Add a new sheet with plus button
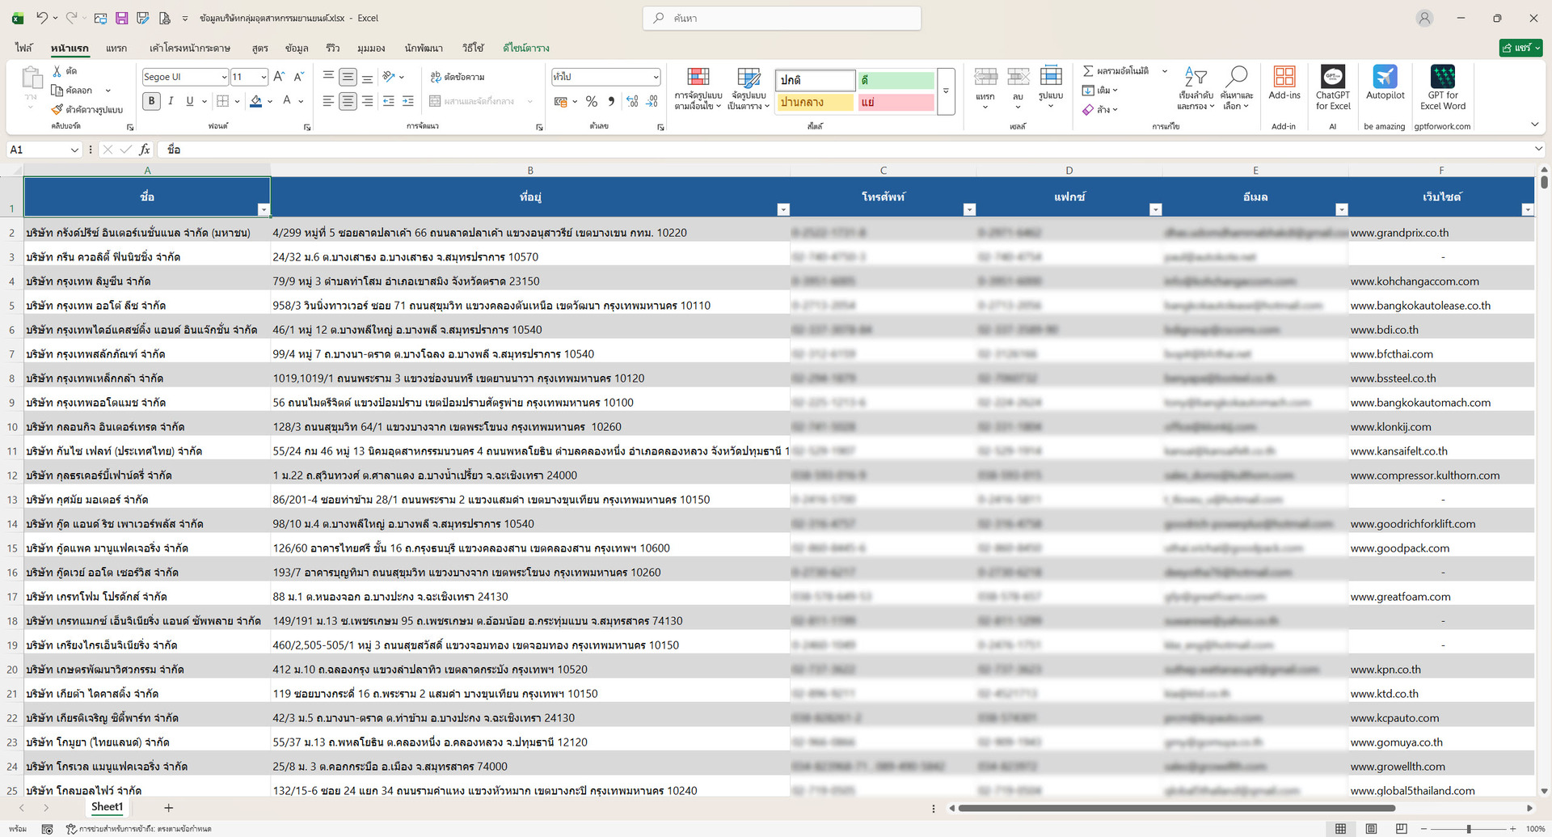Screen dimensions: 1552x837 pyautogui.click(x=168, y=808)
